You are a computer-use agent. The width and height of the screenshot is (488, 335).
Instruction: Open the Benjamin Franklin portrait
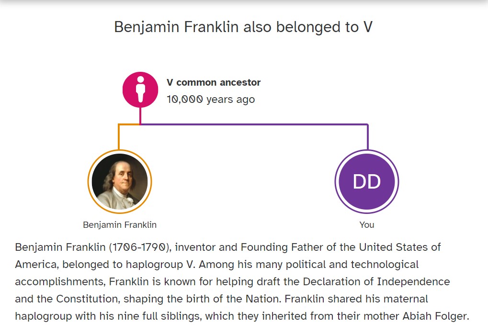click(120, 182)
